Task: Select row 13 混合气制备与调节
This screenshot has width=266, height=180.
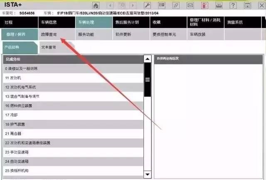Action: click(73, 97)
